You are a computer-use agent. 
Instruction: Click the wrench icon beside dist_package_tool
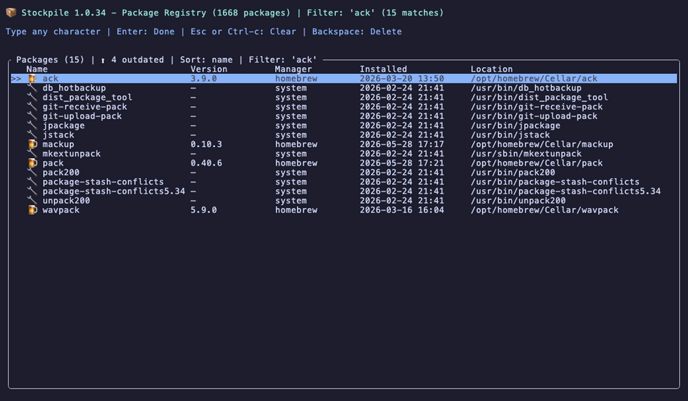click(x=32, y=97)
